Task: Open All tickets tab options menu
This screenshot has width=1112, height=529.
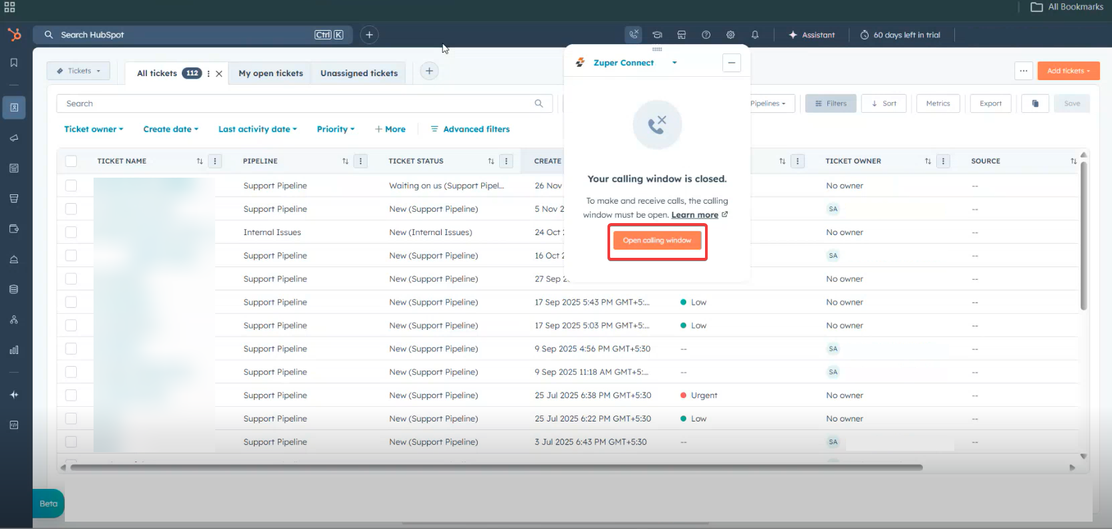Action: (x=208, y=73)
